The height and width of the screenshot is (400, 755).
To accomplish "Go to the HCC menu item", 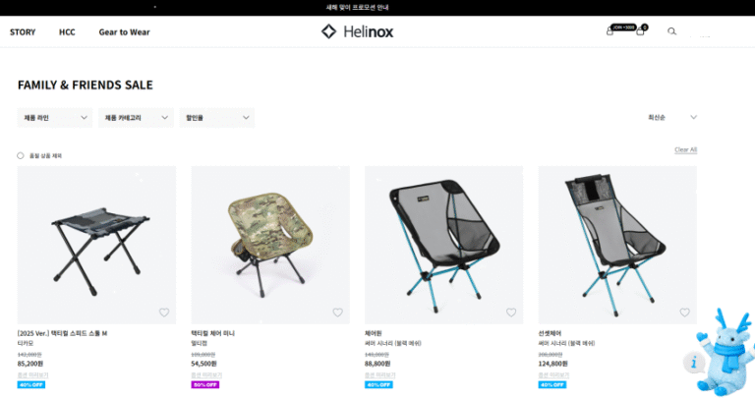I will pos(67,32).
